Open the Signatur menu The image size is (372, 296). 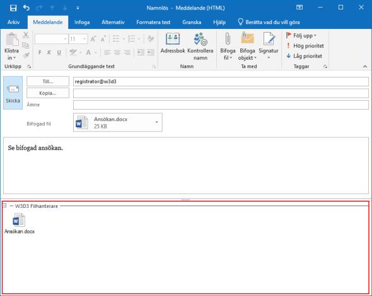(x=269, y=47)
